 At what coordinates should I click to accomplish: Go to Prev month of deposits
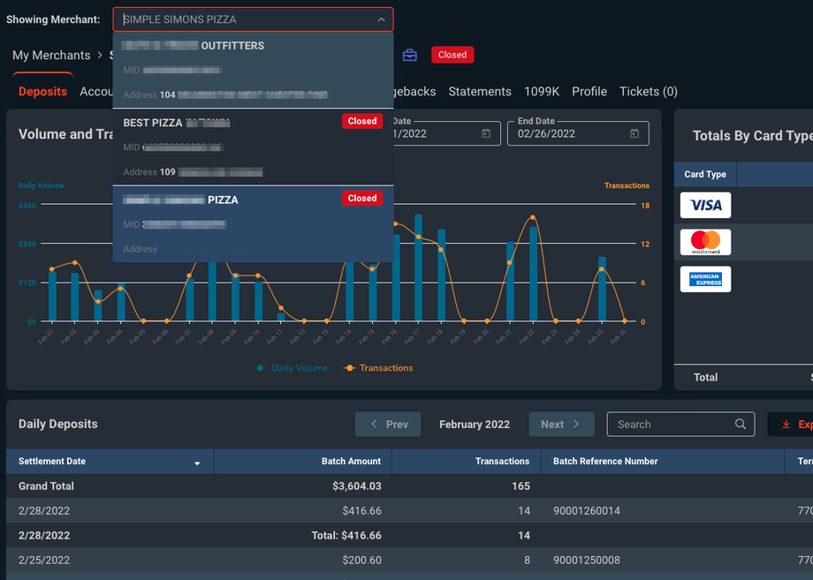pyautogui.click(x=389, y=425)
